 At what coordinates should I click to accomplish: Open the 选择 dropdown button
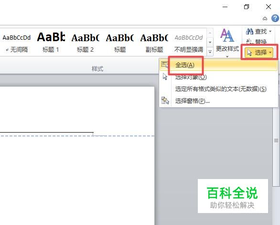click(259, 52)
